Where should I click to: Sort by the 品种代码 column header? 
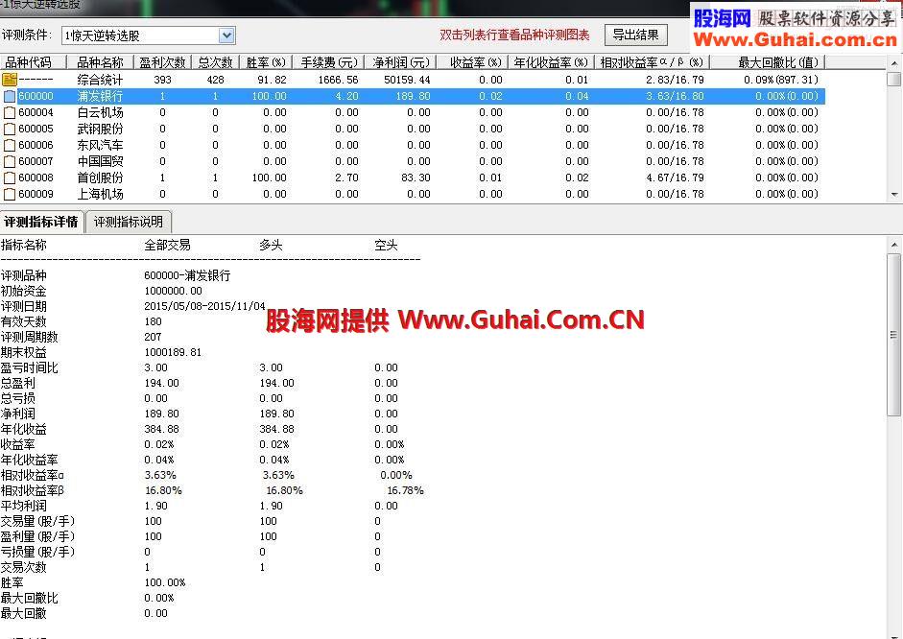pyautogui.click(x=33, y=62)
